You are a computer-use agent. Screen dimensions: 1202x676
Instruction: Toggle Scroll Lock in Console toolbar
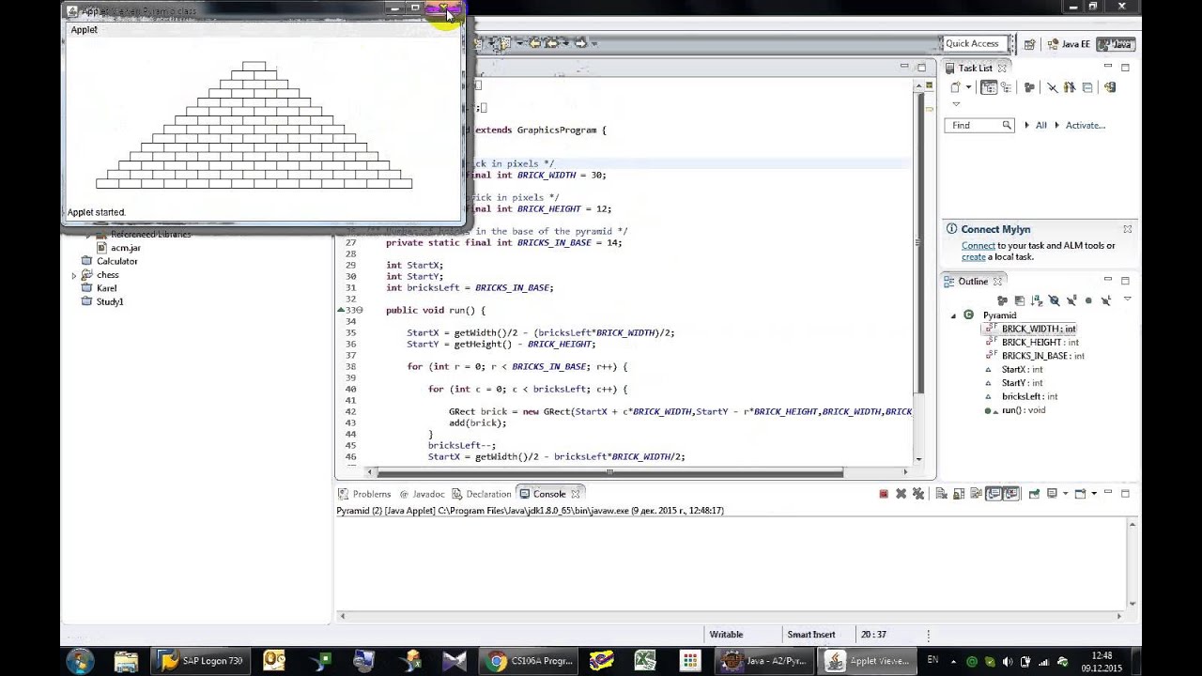(959, 494)
